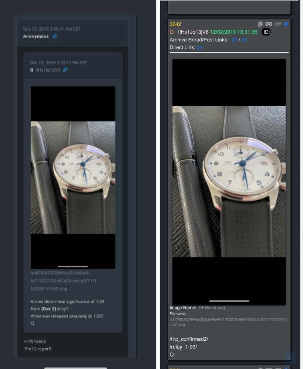Viewport: 303px width, 369px height.
Task: Click the link icon beside Anonymous
Action: click(x=54, y=36)
